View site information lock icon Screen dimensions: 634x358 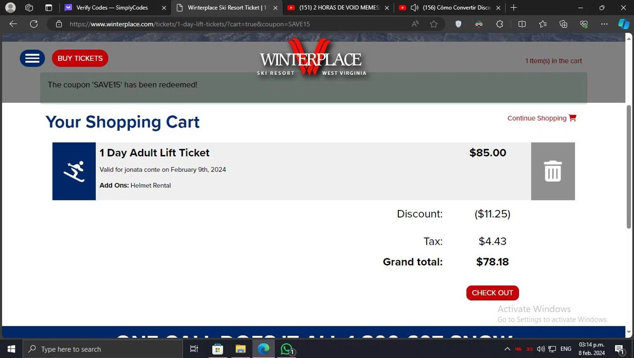(59, 24)
